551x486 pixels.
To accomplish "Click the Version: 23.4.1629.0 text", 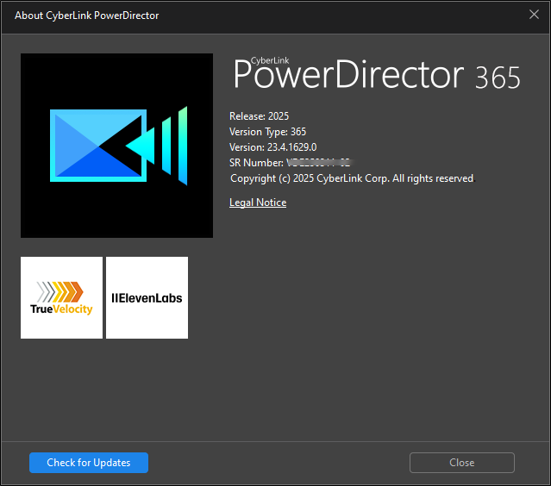I will coord(272,147).
